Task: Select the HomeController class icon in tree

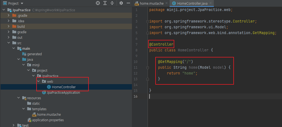Action: pos(49,87)
